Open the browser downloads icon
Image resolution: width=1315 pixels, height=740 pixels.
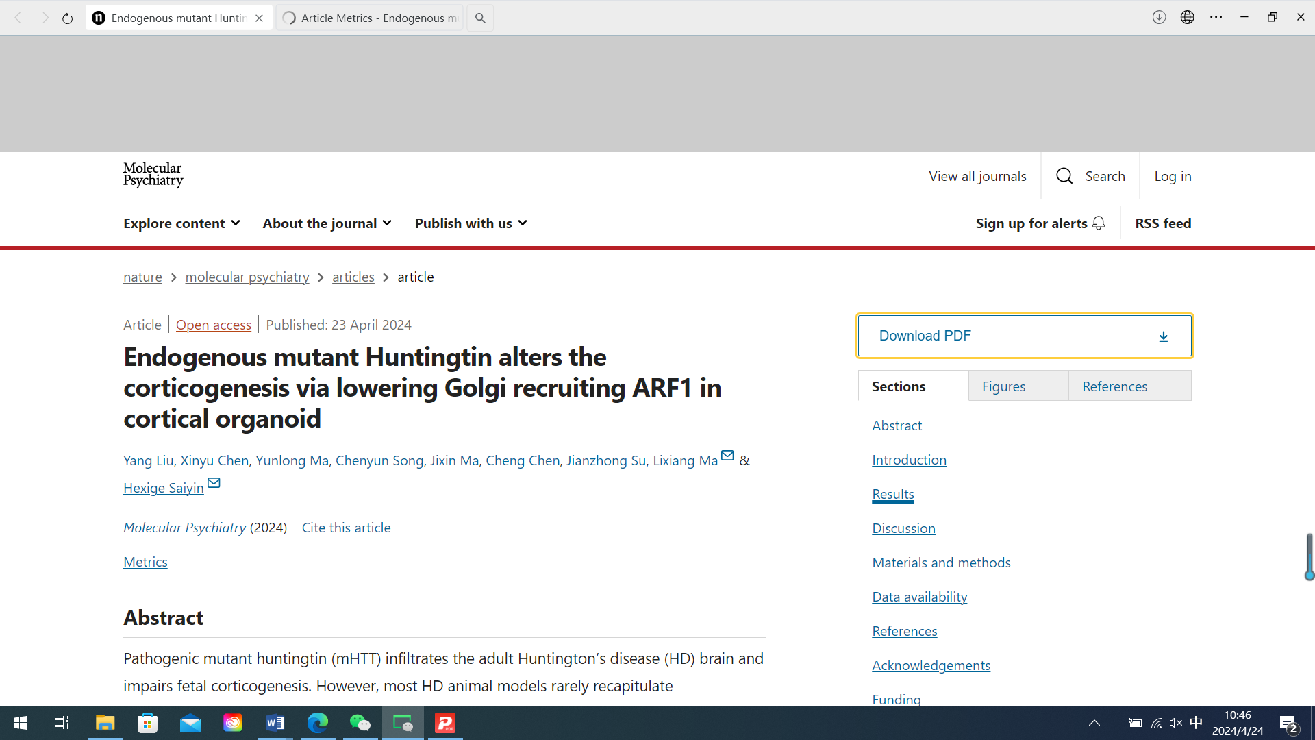click(x=1159, y=18)
